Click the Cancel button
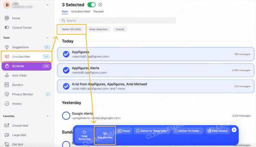 click(120, 29)
